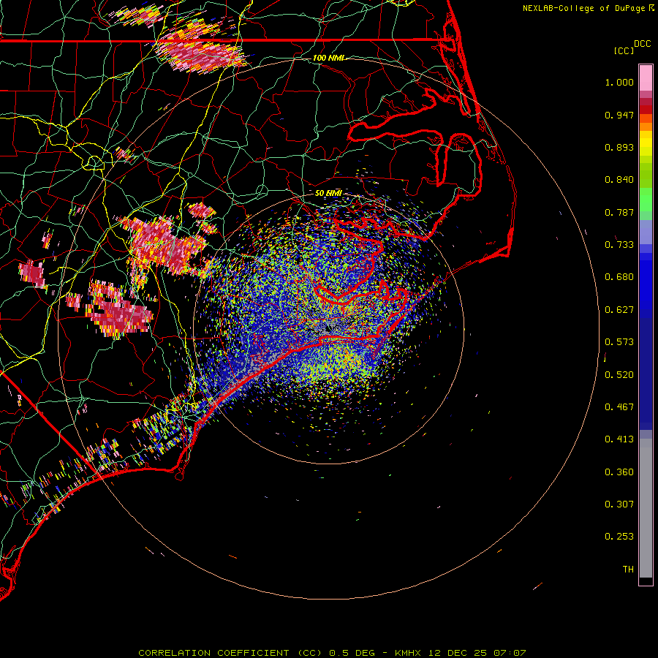Click the 0.413 legend value
The height and width of the screenshot is (658, 658).
[619, 439]
